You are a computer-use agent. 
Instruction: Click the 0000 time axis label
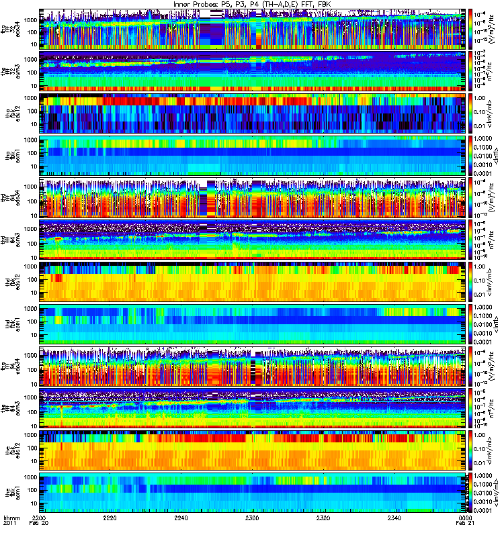click(465, 518)
